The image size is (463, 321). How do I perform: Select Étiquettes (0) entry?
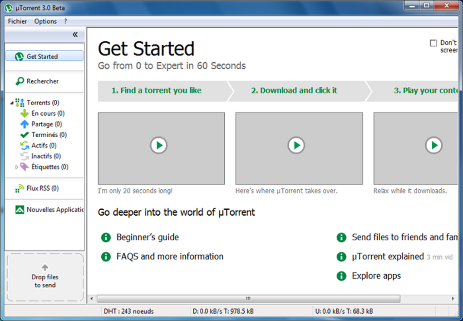(x=50, y=167)
